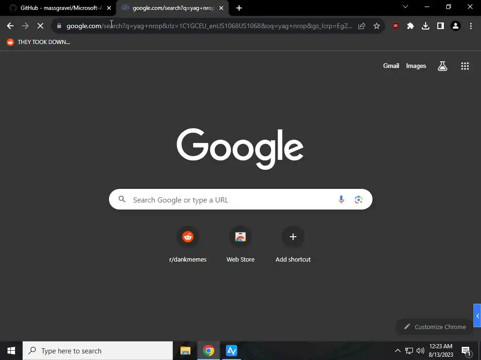Open THEY TOOK DOWN... bookmark
This screenshot has height=360, width=481.
(39, 42)
